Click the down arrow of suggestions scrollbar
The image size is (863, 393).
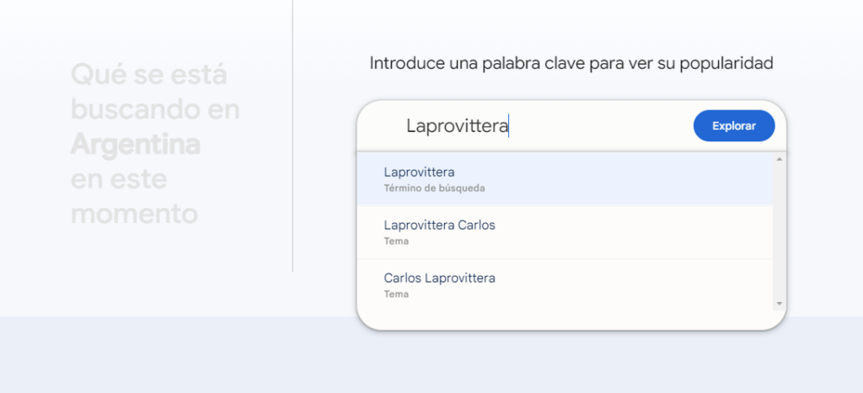click(779, 304)
